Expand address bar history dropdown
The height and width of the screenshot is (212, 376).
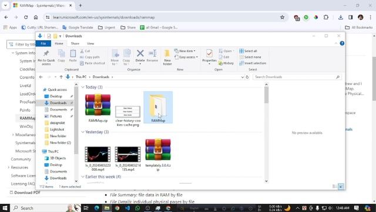tap(242, 77)
